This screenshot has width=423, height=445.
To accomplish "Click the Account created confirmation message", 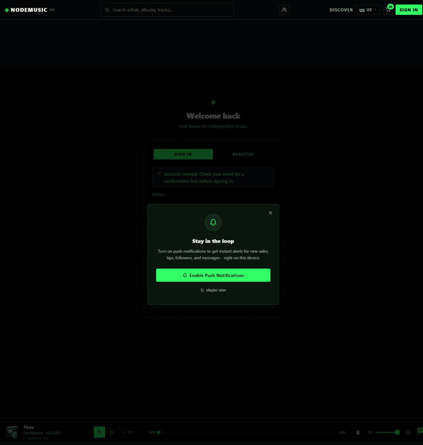I will (x=213, y=177).
